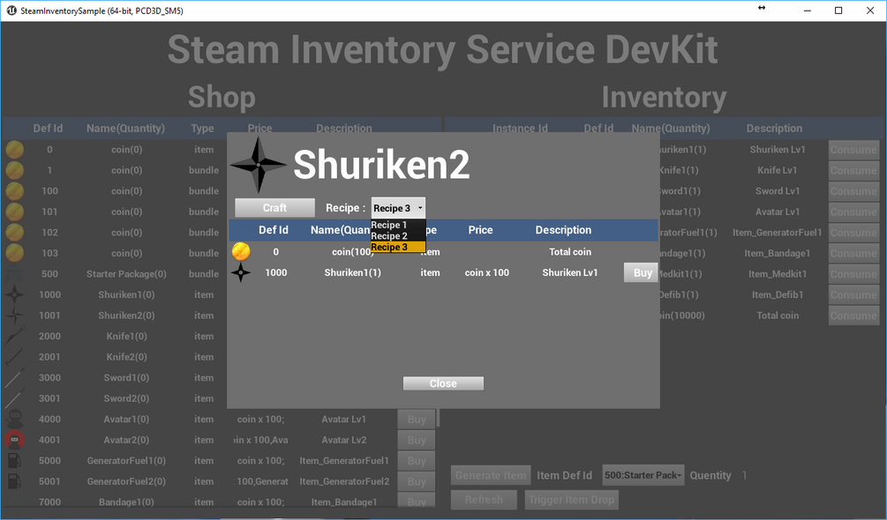Click the red Avatar2 icon in row 4001
Viewport: 887px width, 520px height.
pos(15,440)
